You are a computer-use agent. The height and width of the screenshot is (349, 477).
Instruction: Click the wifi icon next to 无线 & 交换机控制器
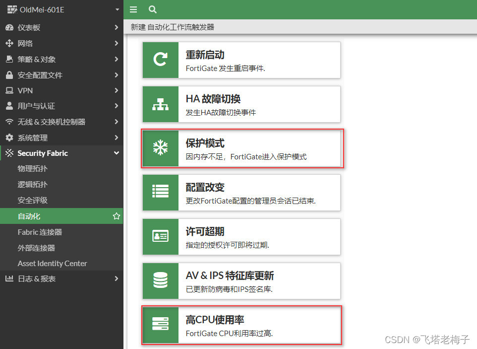(x=9, y=122)
